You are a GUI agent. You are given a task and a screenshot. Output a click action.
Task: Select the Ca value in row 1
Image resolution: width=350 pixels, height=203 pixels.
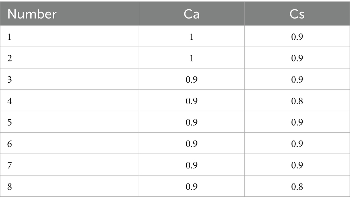192,37
